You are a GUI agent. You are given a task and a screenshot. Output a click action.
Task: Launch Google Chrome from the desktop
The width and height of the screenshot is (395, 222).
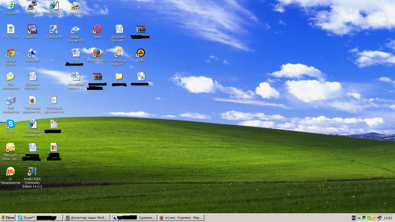(x=10, y=53)
